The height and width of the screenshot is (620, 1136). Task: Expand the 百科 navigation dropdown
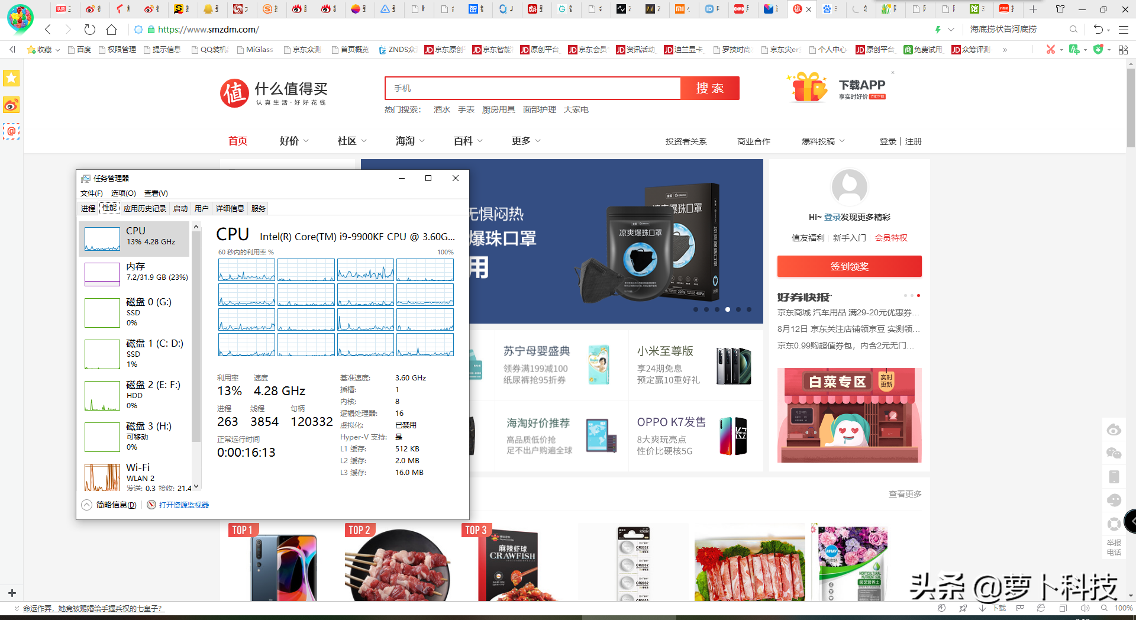tap(480, 141)
